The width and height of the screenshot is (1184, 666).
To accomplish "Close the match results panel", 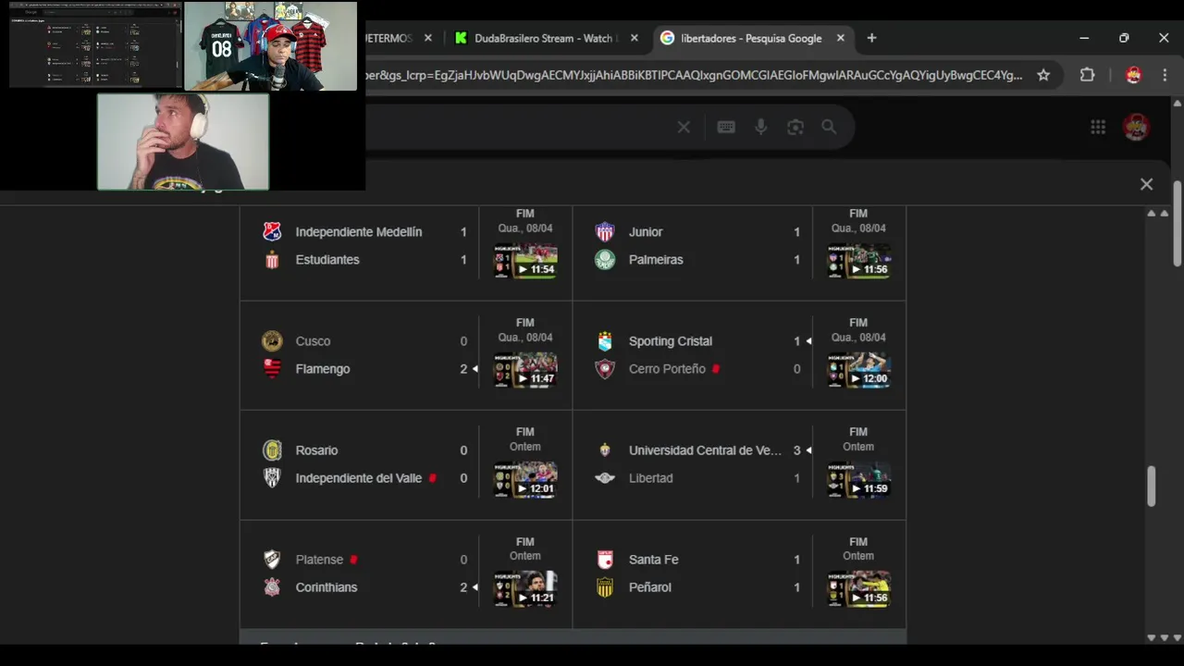I will [x=1146, y=184].
